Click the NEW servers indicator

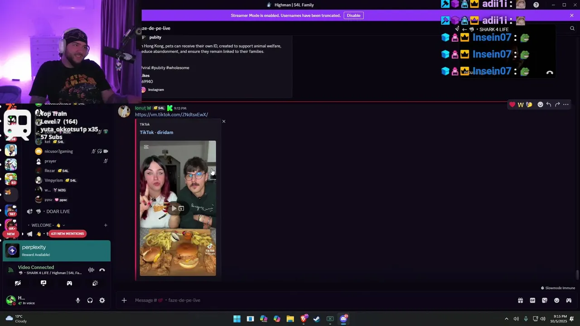(x=11, y=234)
